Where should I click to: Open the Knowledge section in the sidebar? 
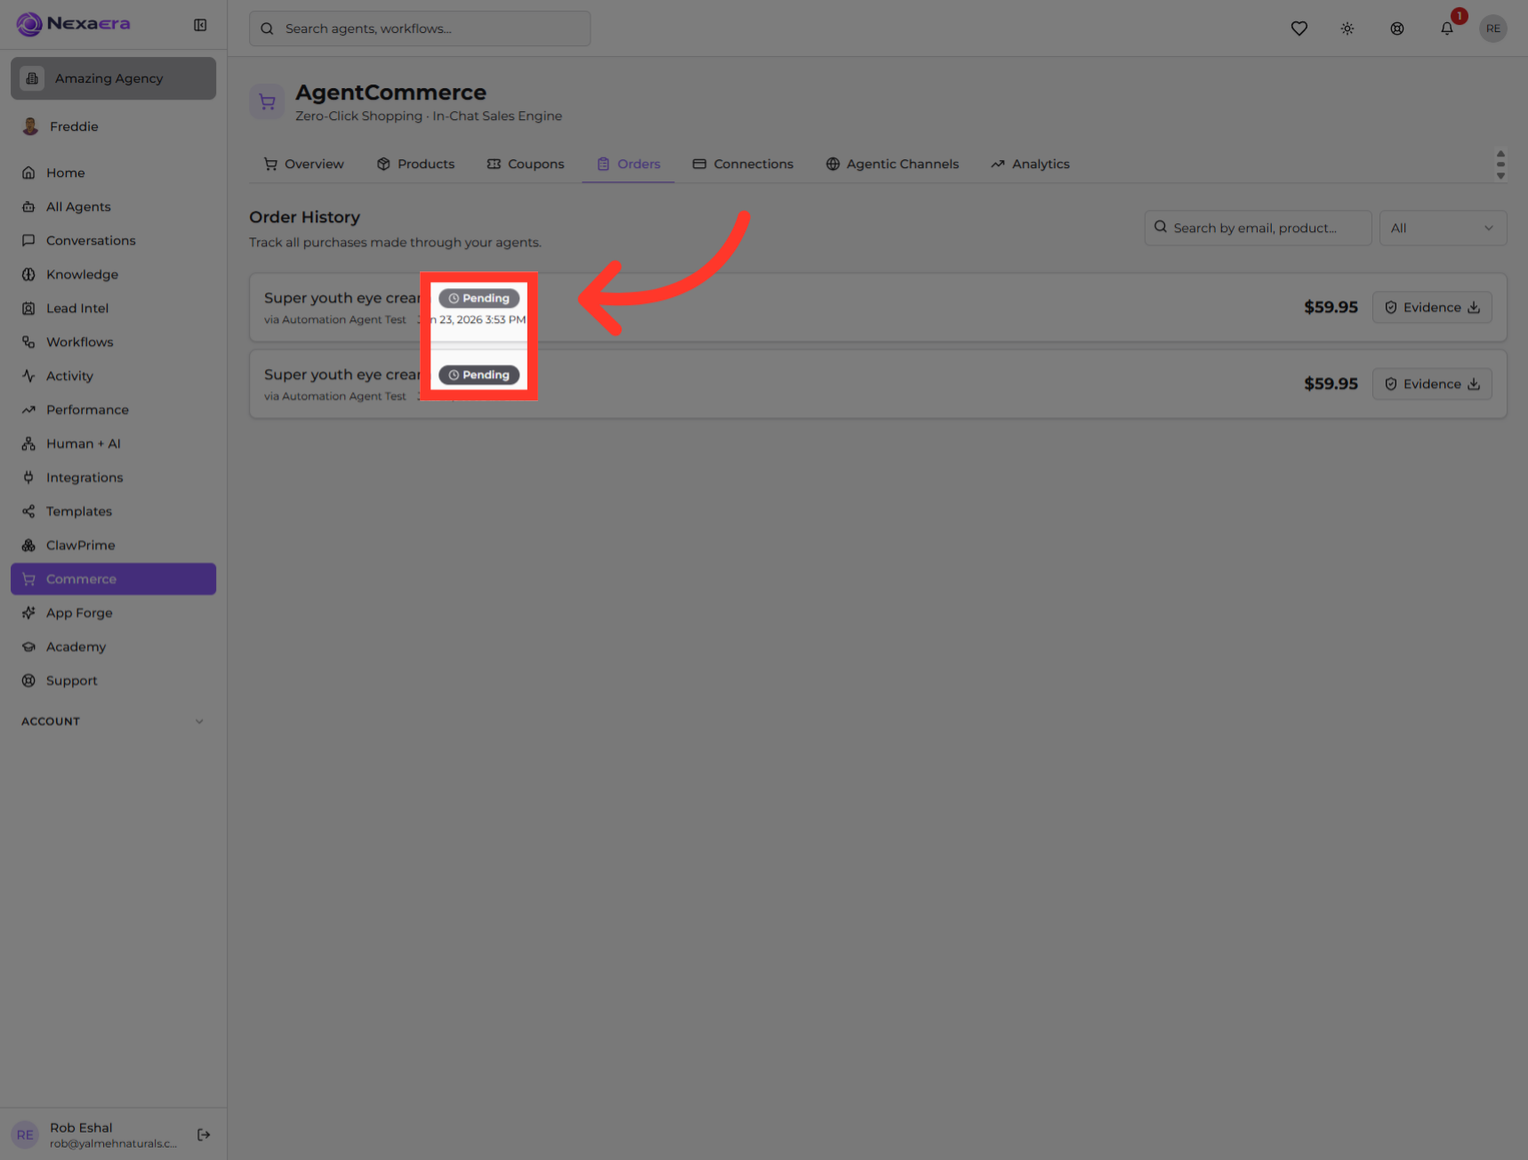[114, 274]
